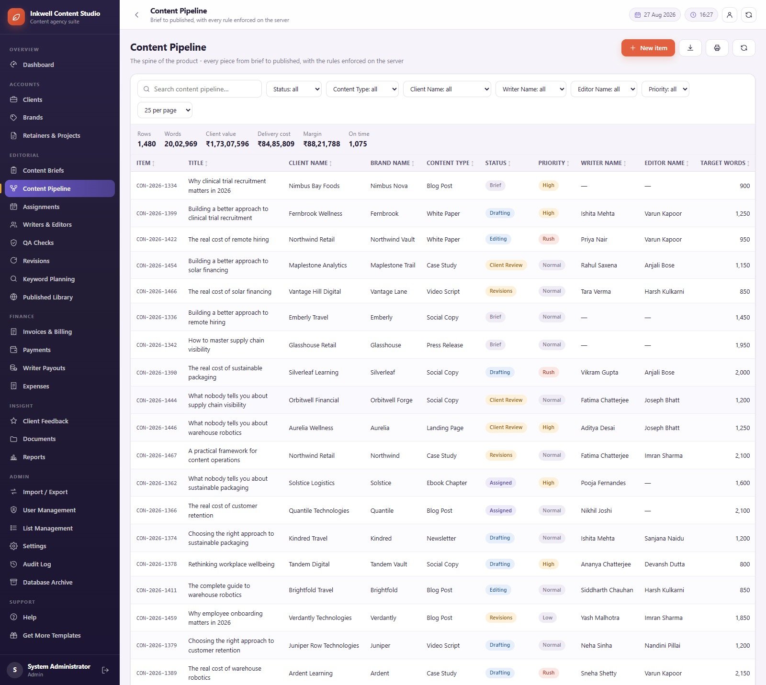Click the Low priority badge for Verdantly
766x685 pixels.
[548, 618]
